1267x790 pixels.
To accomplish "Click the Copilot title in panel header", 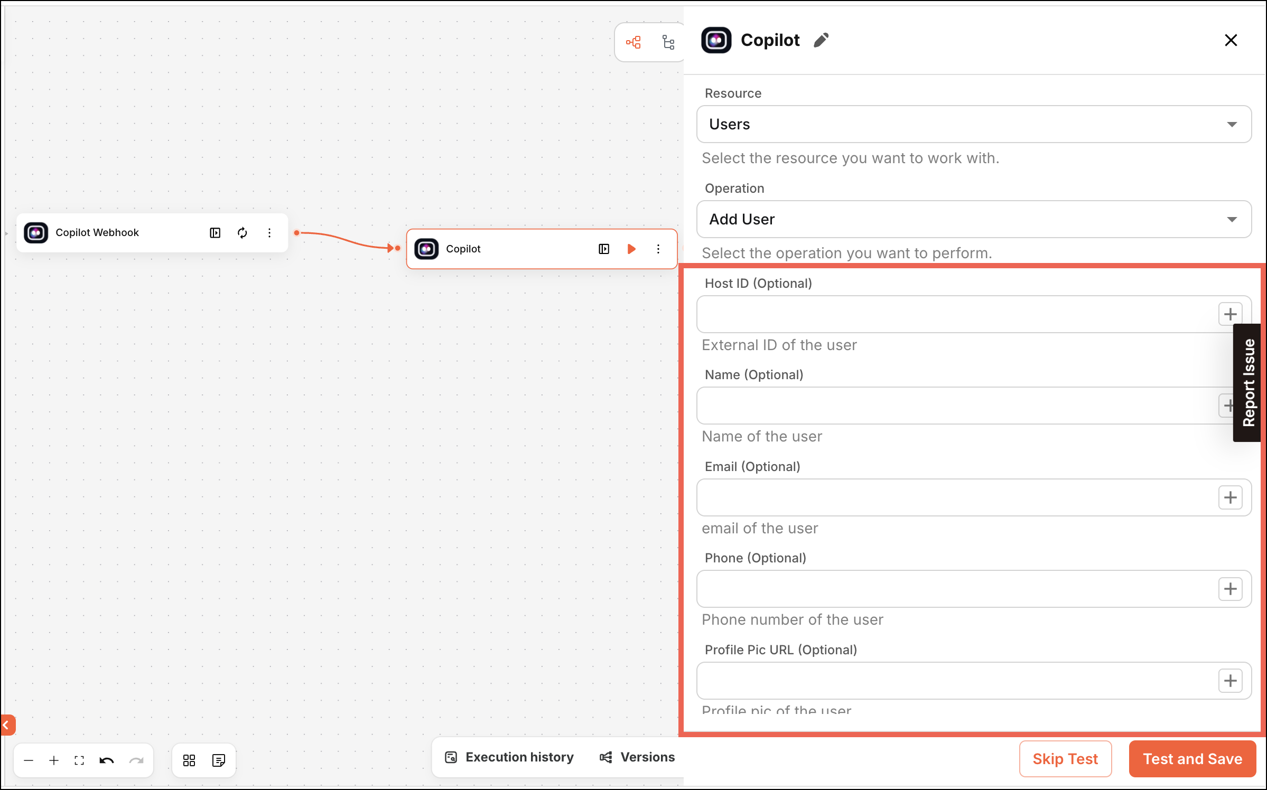I will [770, 40].
